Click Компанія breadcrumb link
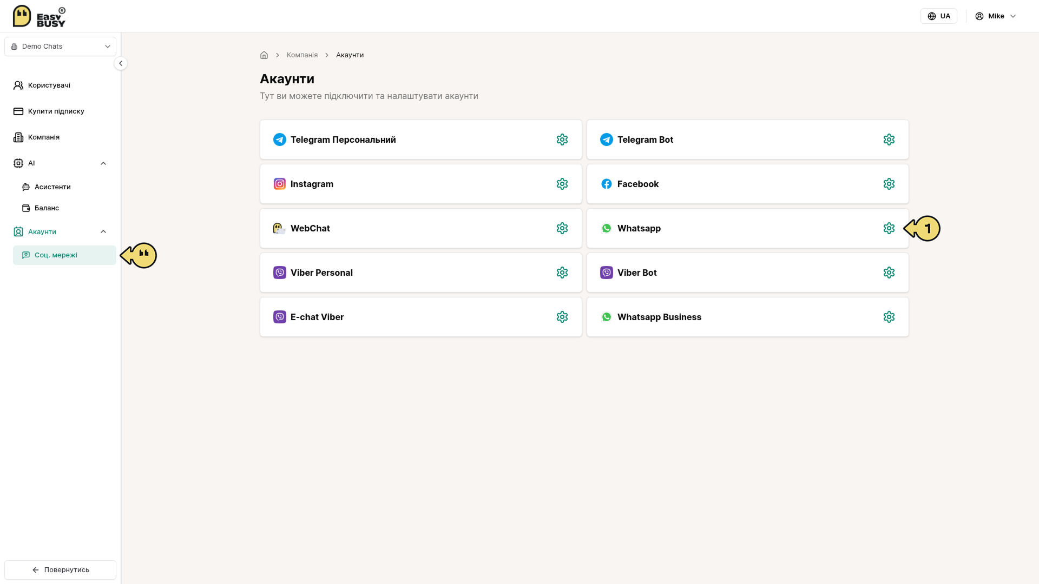1039x584 pixels. (302, 55)
